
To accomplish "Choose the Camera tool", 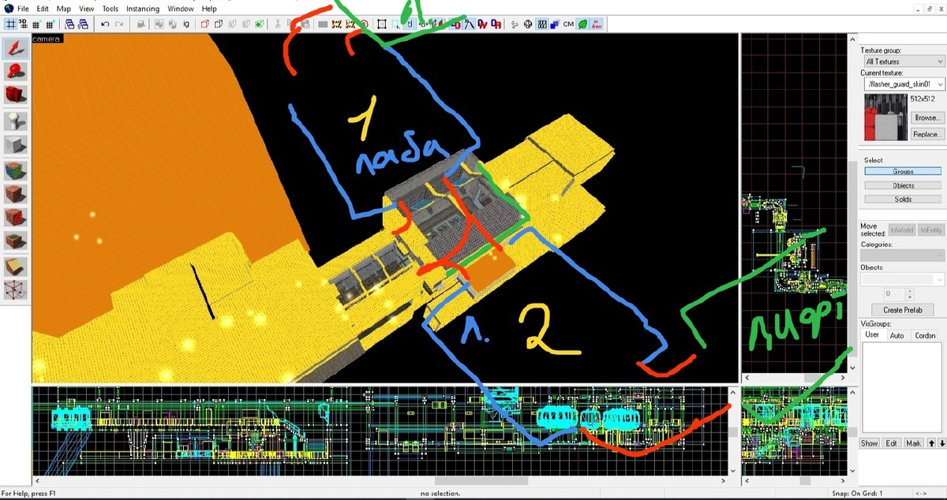I will coord(15,96).
